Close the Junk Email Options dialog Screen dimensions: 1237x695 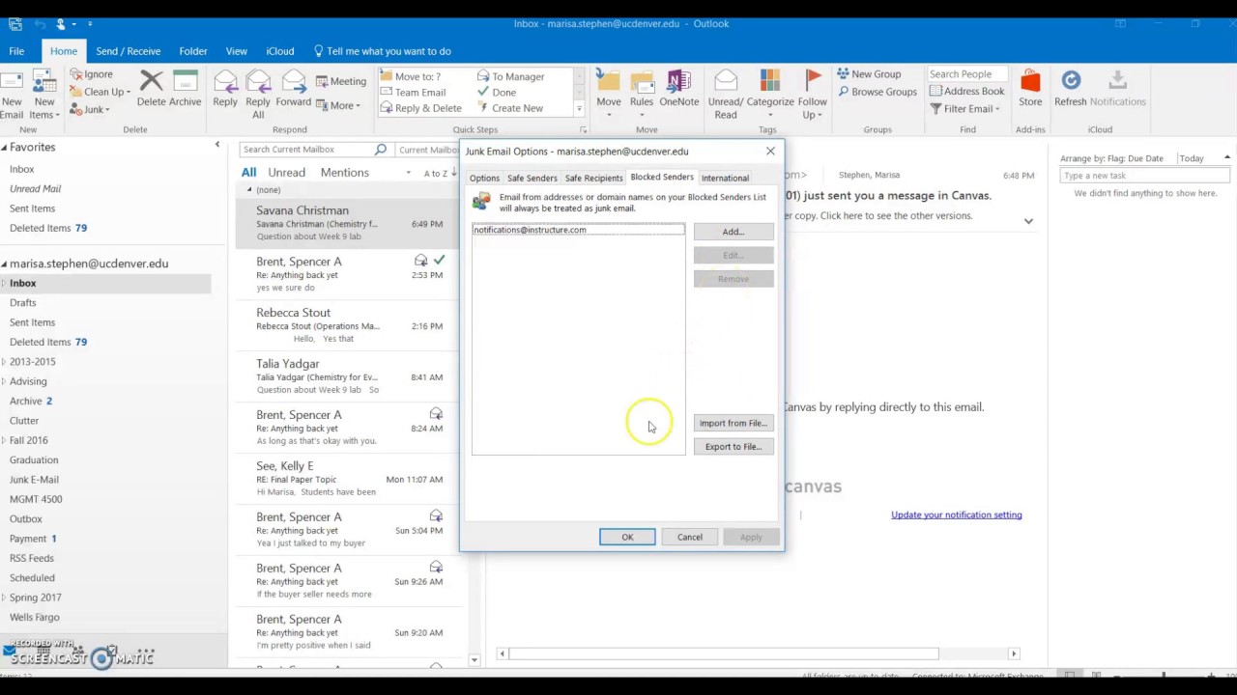pos(770,151)
